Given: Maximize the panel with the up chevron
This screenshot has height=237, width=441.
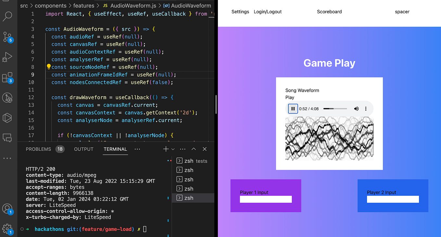Looking at the screenshot, I should pyautogui.click(x=194, y=149).
